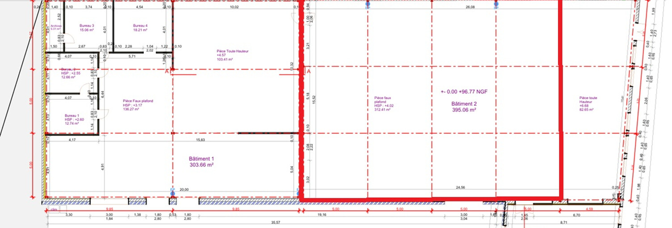Screen dimensions: 672x228
Task: Select the Archives room label
Action: coord(55,28)
